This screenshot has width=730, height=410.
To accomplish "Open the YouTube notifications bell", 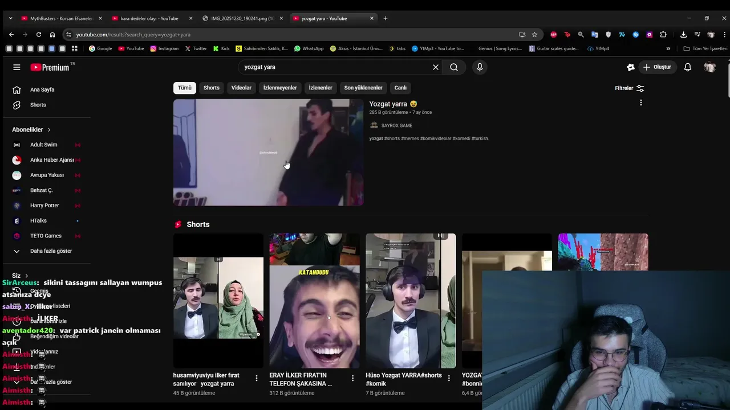I will click(x=688, y=67).
